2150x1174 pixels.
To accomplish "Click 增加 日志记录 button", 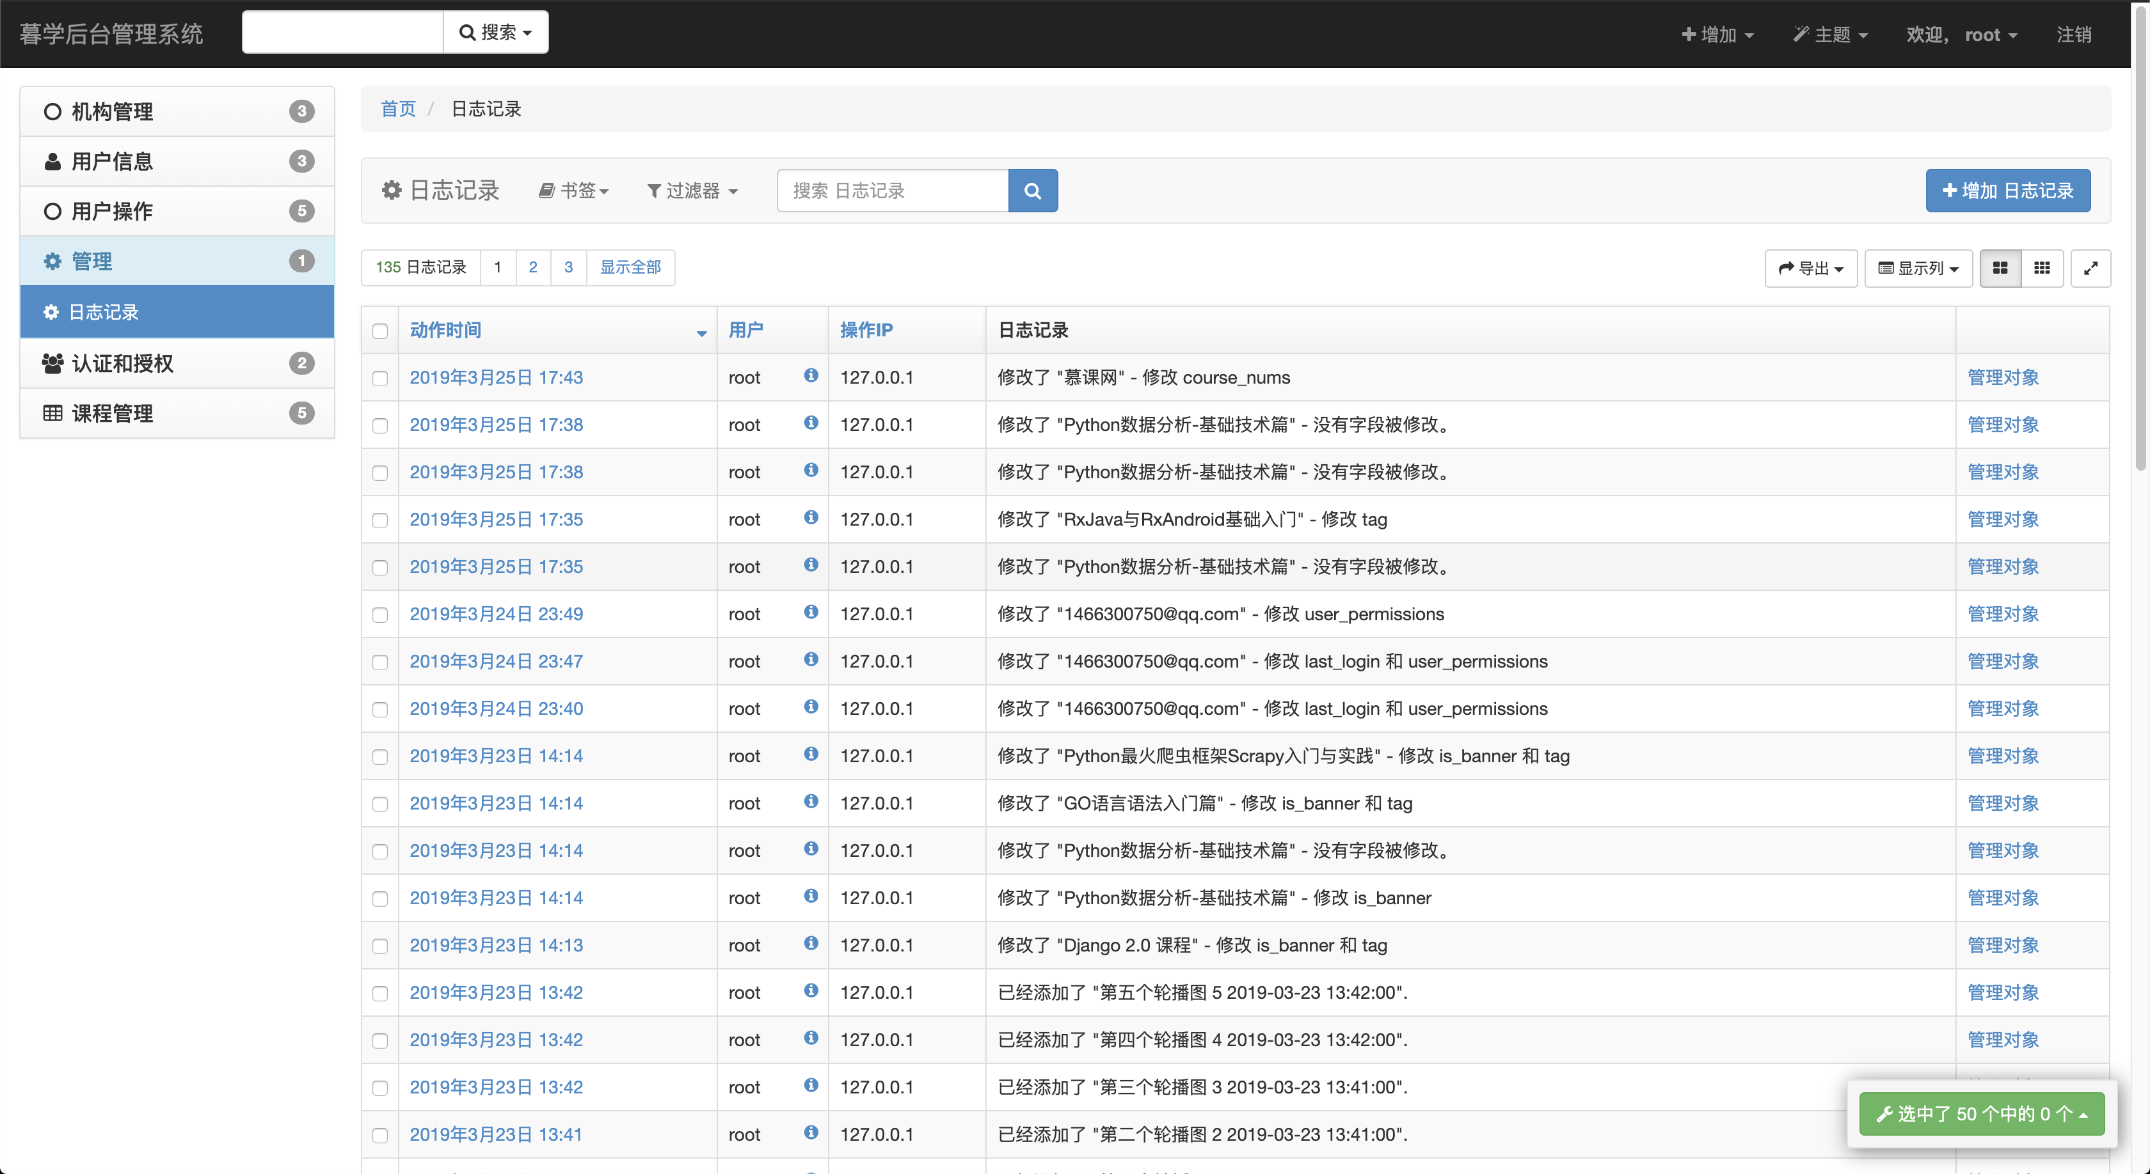I will coord(2007,190).
